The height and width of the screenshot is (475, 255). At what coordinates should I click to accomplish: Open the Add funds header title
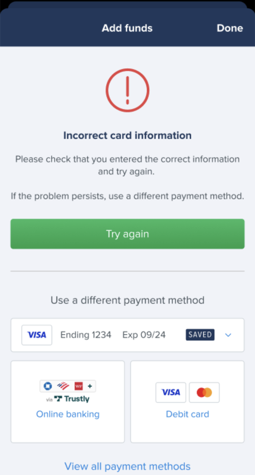click(x=127, y=28)
